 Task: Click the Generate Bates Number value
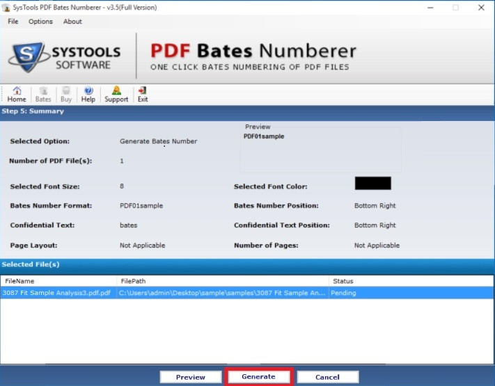159,141
